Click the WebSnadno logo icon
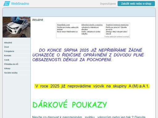158x118 pixels. (7, 4)
